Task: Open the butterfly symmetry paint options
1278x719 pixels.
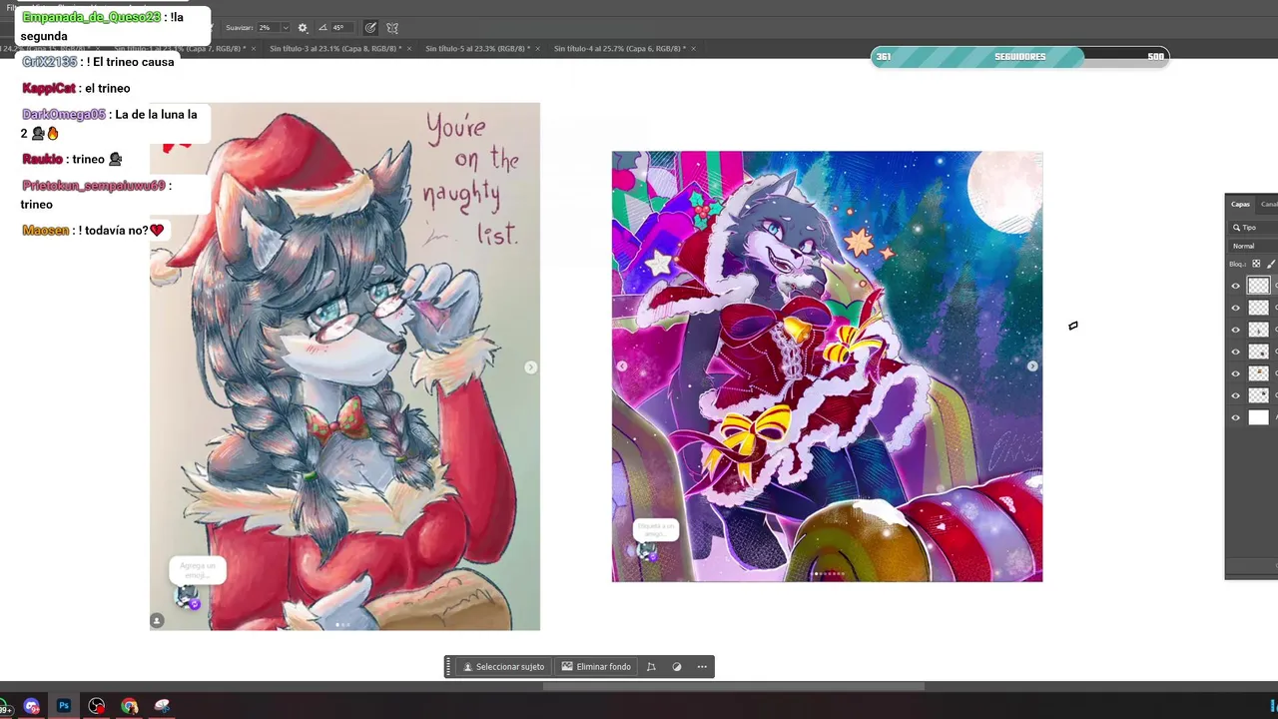Action: pos(392,28)
